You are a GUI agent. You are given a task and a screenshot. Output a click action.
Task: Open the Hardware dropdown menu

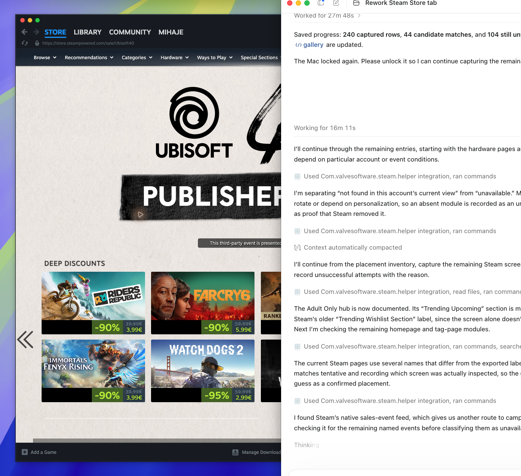(x=174, y=57)
